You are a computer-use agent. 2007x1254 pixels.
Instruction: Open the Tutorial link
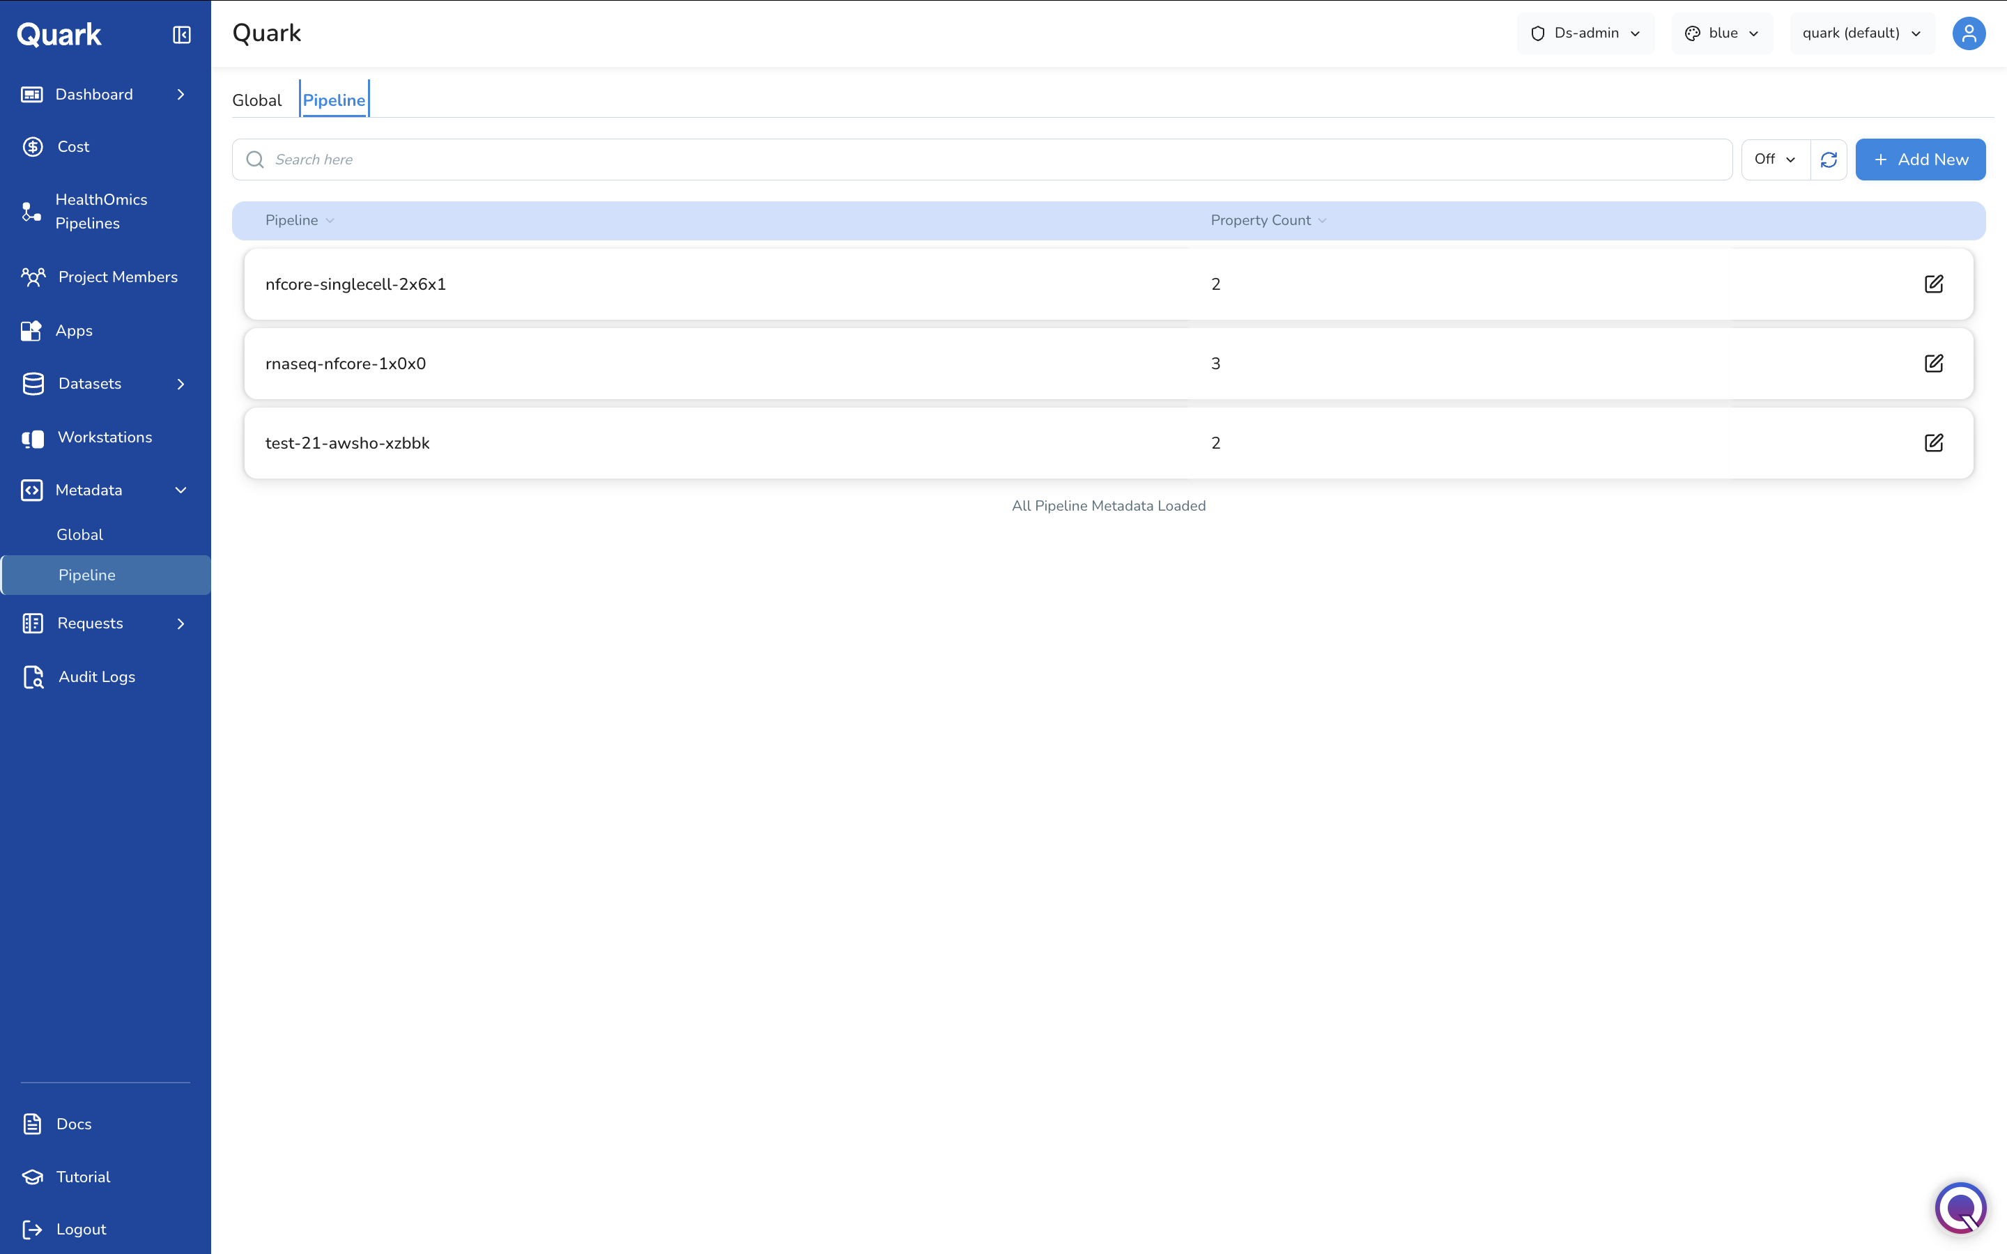pyautogui.click(x=83, y=1177)
